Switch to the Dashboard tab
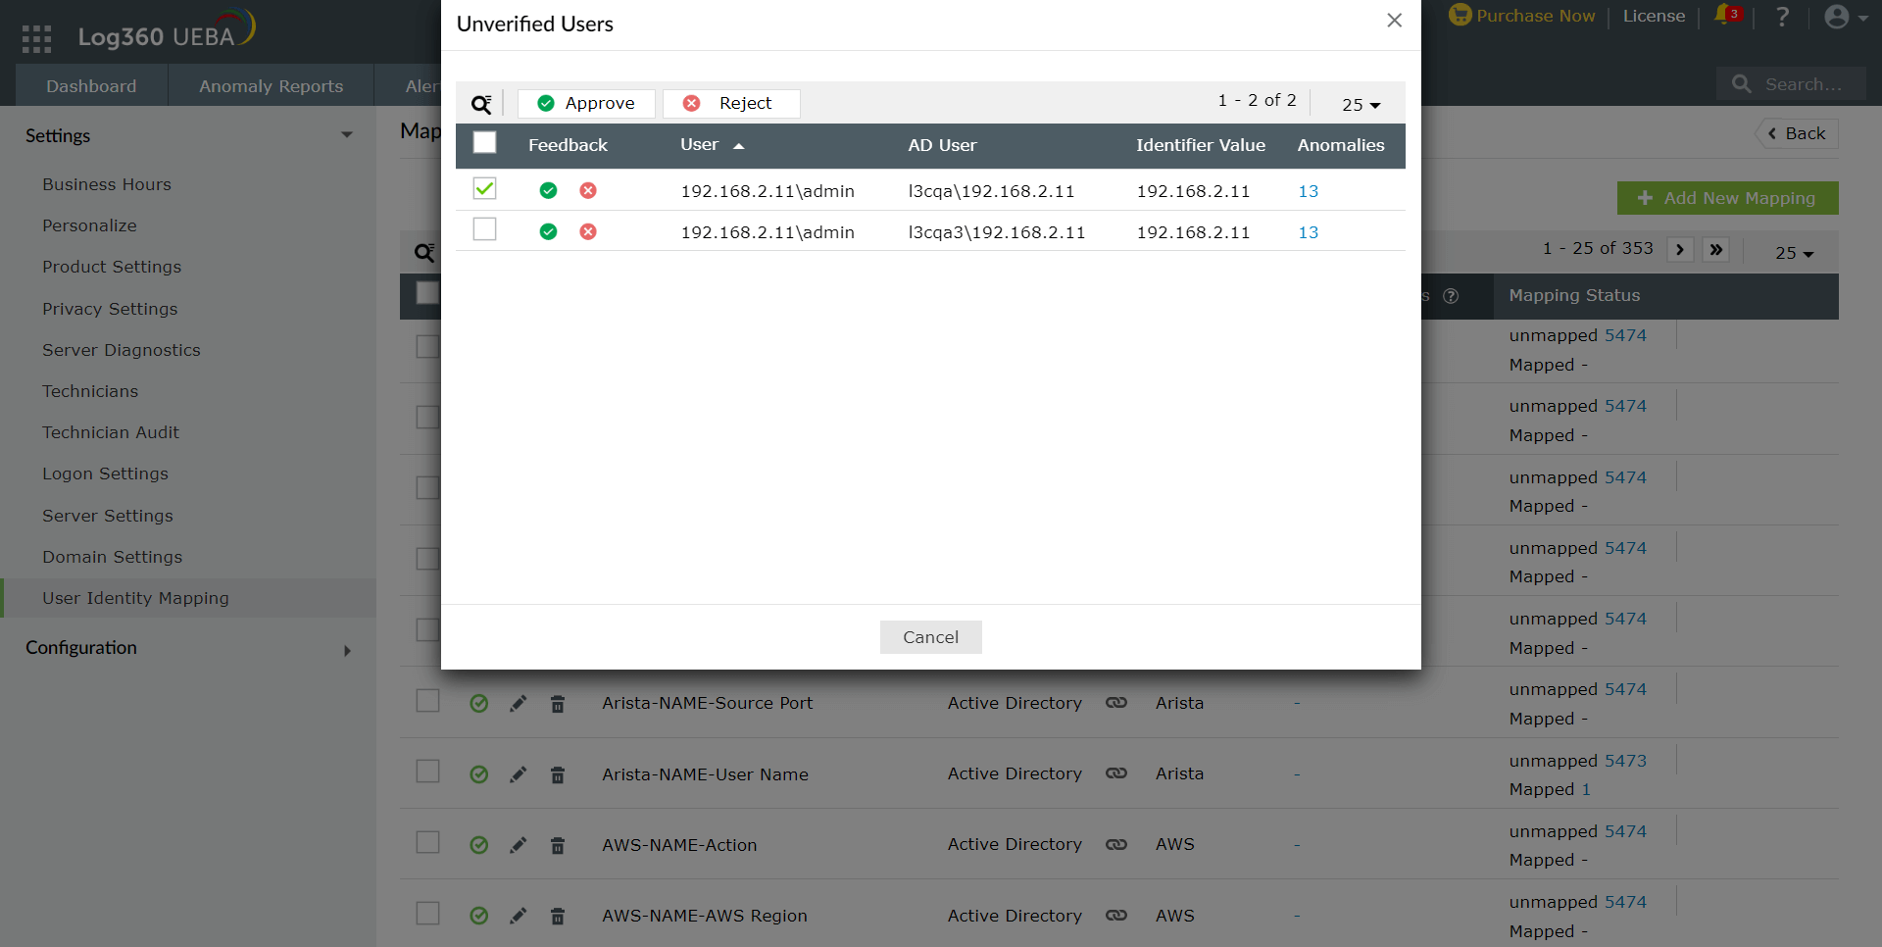The height and width of the screenshot is (947, 1882). pos(91,85)
